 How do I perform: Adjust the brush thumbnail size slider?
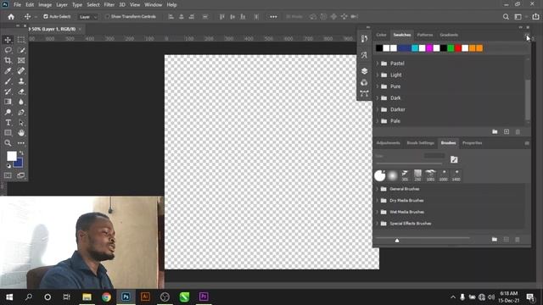point(397,240)
